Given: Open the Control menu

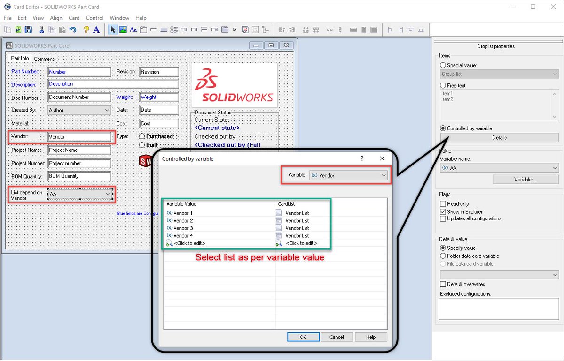Looking at the screenshot, I should [94, 18].
